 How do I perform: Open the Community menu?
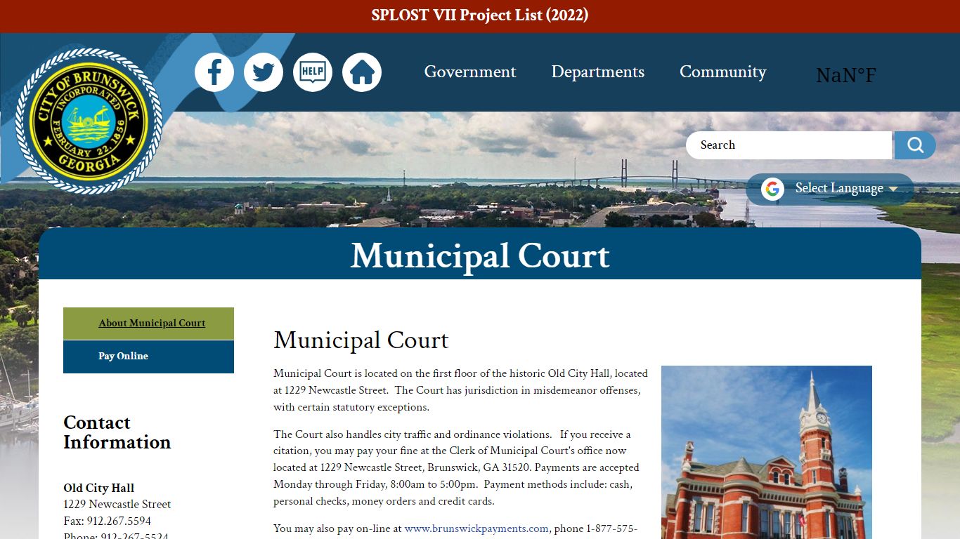pos(723,72)
